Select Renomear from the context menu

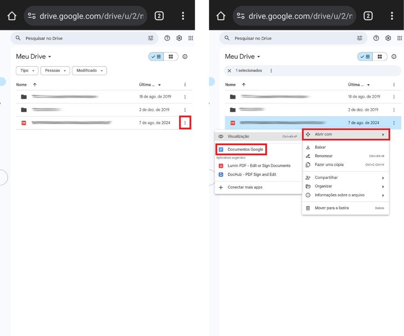tap(324, 156)
